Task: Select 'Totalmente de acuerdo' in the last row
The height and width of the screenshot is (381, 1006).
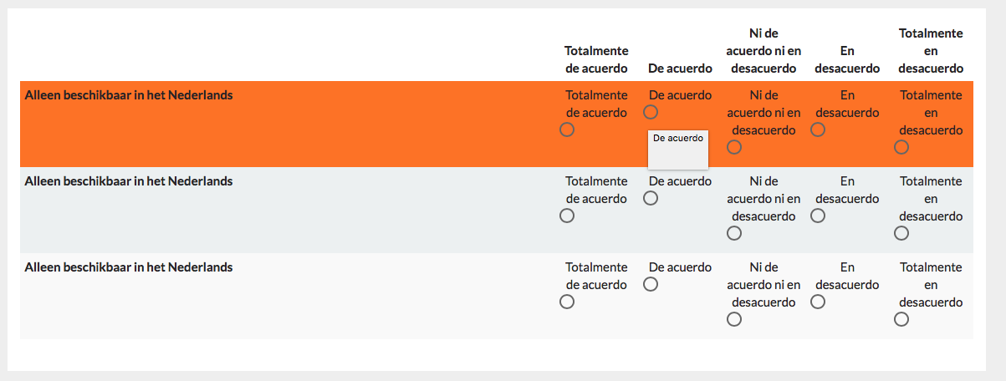Action: [567, 302]
